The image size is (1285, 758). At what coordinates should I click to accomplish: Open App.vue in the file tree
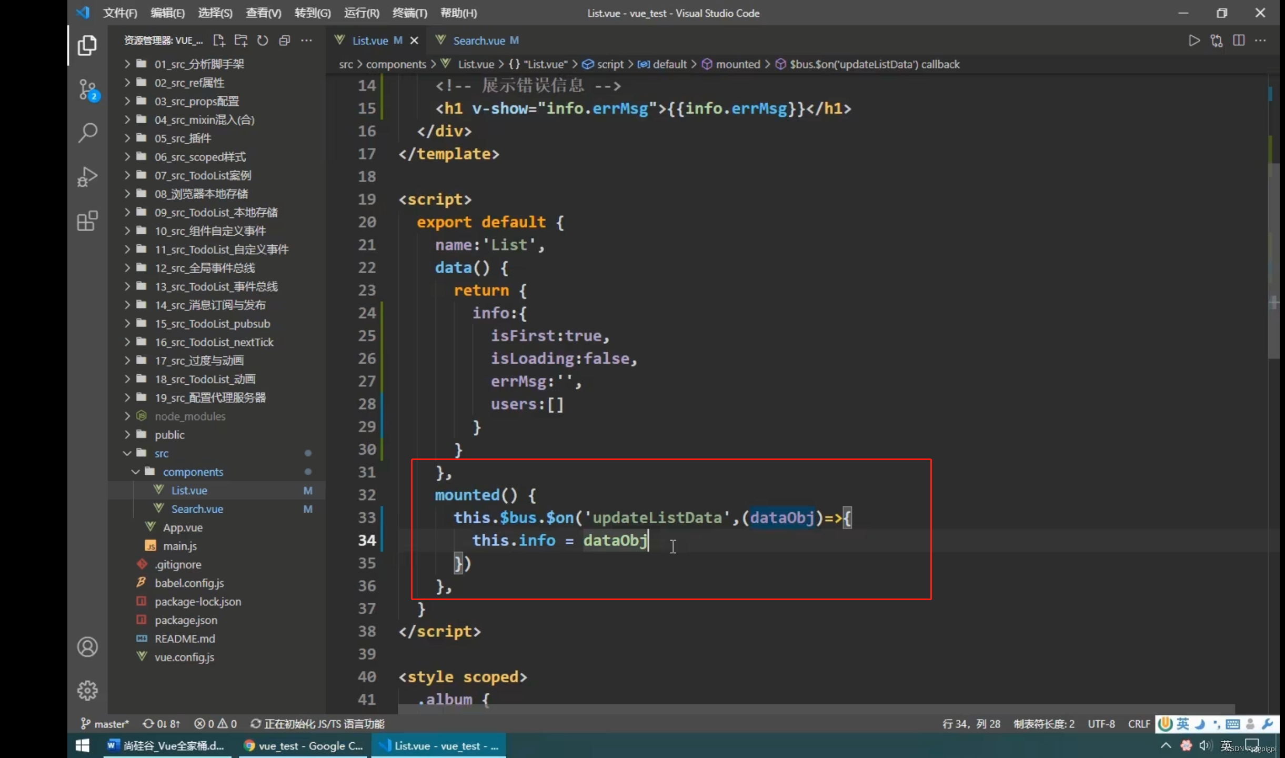tap(217, 527)
